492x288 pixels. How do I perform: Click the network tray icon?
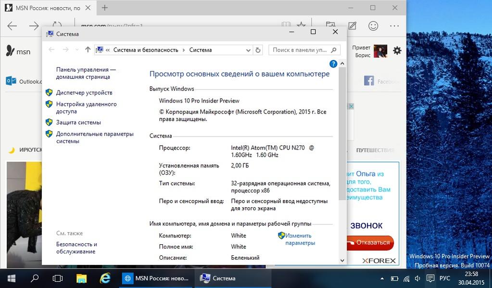pyautogui.click(x=406, y=278)
